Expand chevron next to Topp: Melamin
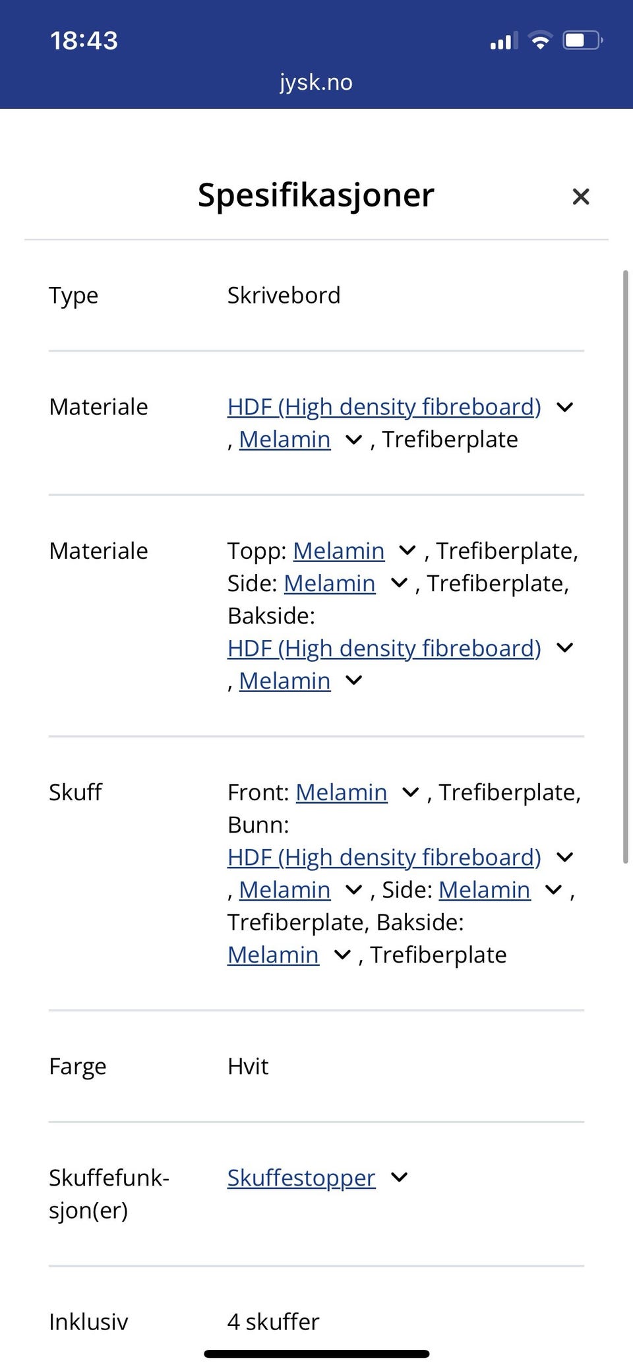This screenshot has width=633, height=1371. pyautogui.click(x=407, y=551)
